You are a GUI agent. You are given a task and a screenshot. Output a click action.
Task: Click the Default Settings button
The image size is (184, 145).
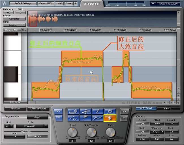[23, 3]
